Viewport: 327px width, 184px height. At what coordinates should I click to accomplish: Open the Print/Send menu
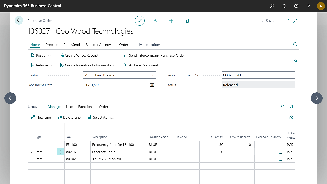[x=72, y=45]
